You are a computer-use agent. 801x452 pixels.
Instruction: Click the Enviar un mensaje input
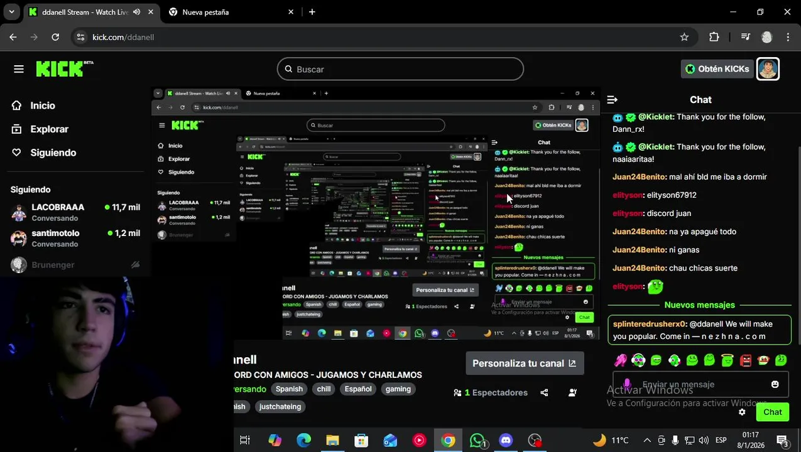coord(700,384)
